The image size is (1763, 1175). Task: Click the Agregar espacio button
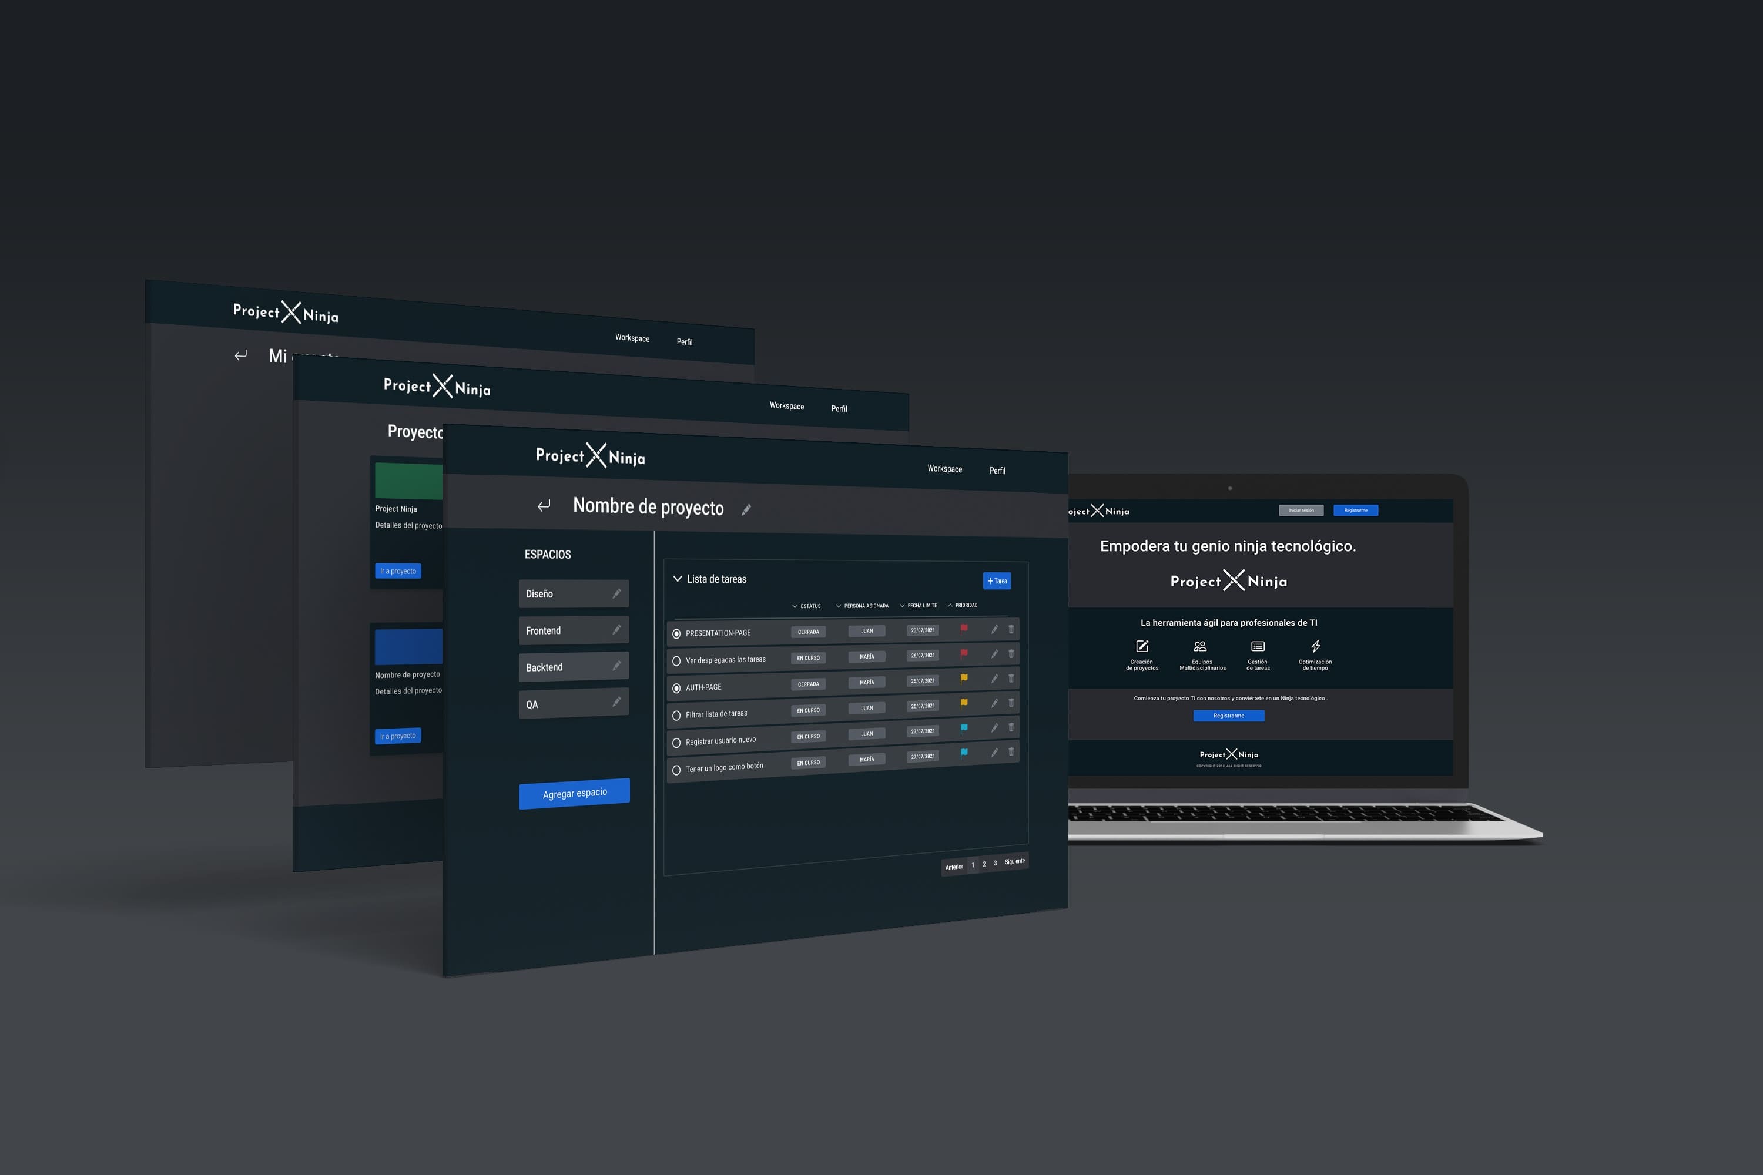[574, 793]
